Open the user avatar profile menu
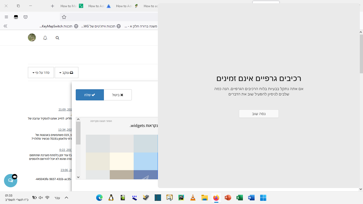Viewport: 363px width, 204px height. pos(32,38)
